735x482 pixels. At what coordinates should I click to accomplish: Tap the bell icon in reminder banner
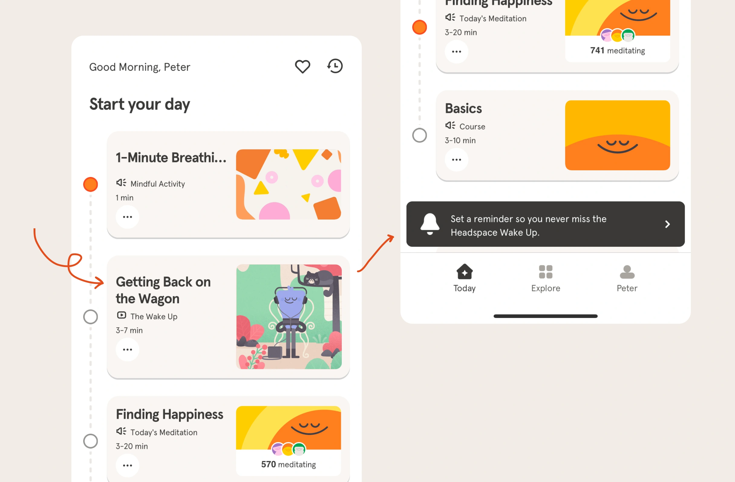click(x=430, y=224)
